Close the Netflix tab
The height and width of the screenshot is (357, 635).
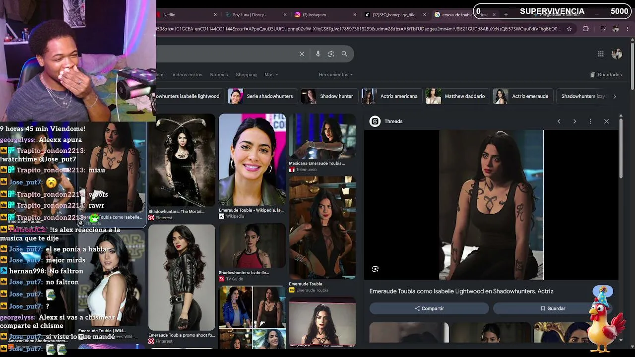(215, 15)
